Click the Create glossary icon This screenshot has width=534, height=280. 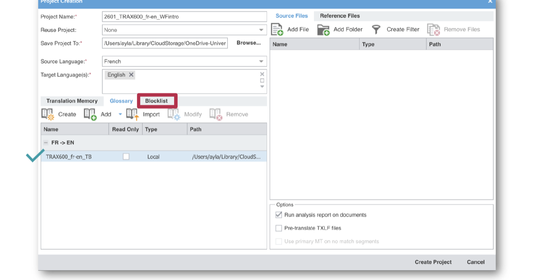(48, 115)
